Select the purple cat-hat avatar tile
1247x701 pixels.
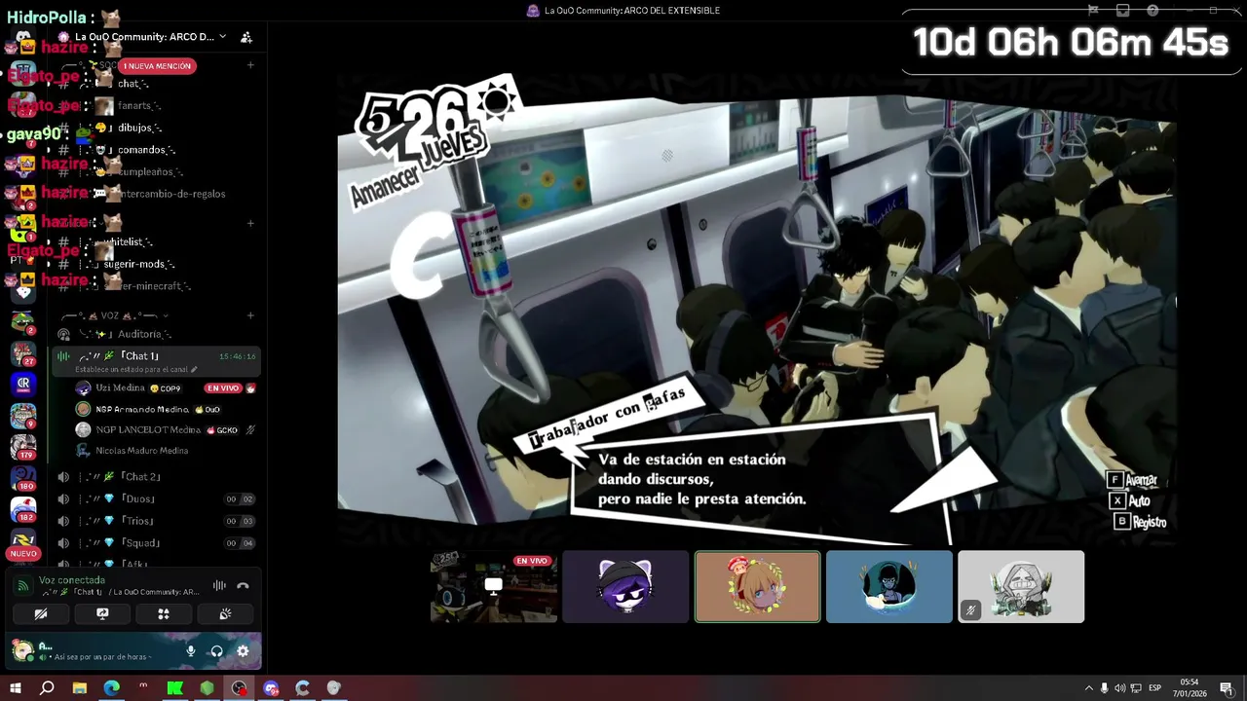tap(625, 586)
